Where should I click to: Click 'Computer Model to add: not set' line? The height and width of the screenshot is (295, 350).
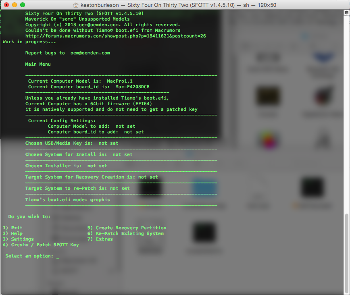tap(92, 126)
